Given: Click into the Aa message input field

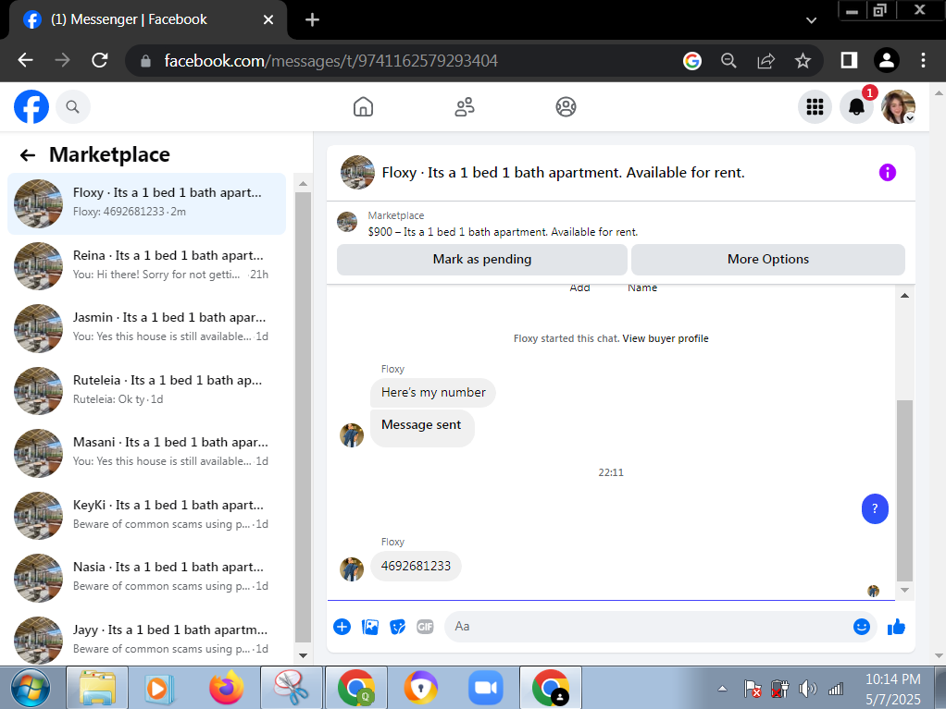Looking at the screenshot, I should coord(649,627).
